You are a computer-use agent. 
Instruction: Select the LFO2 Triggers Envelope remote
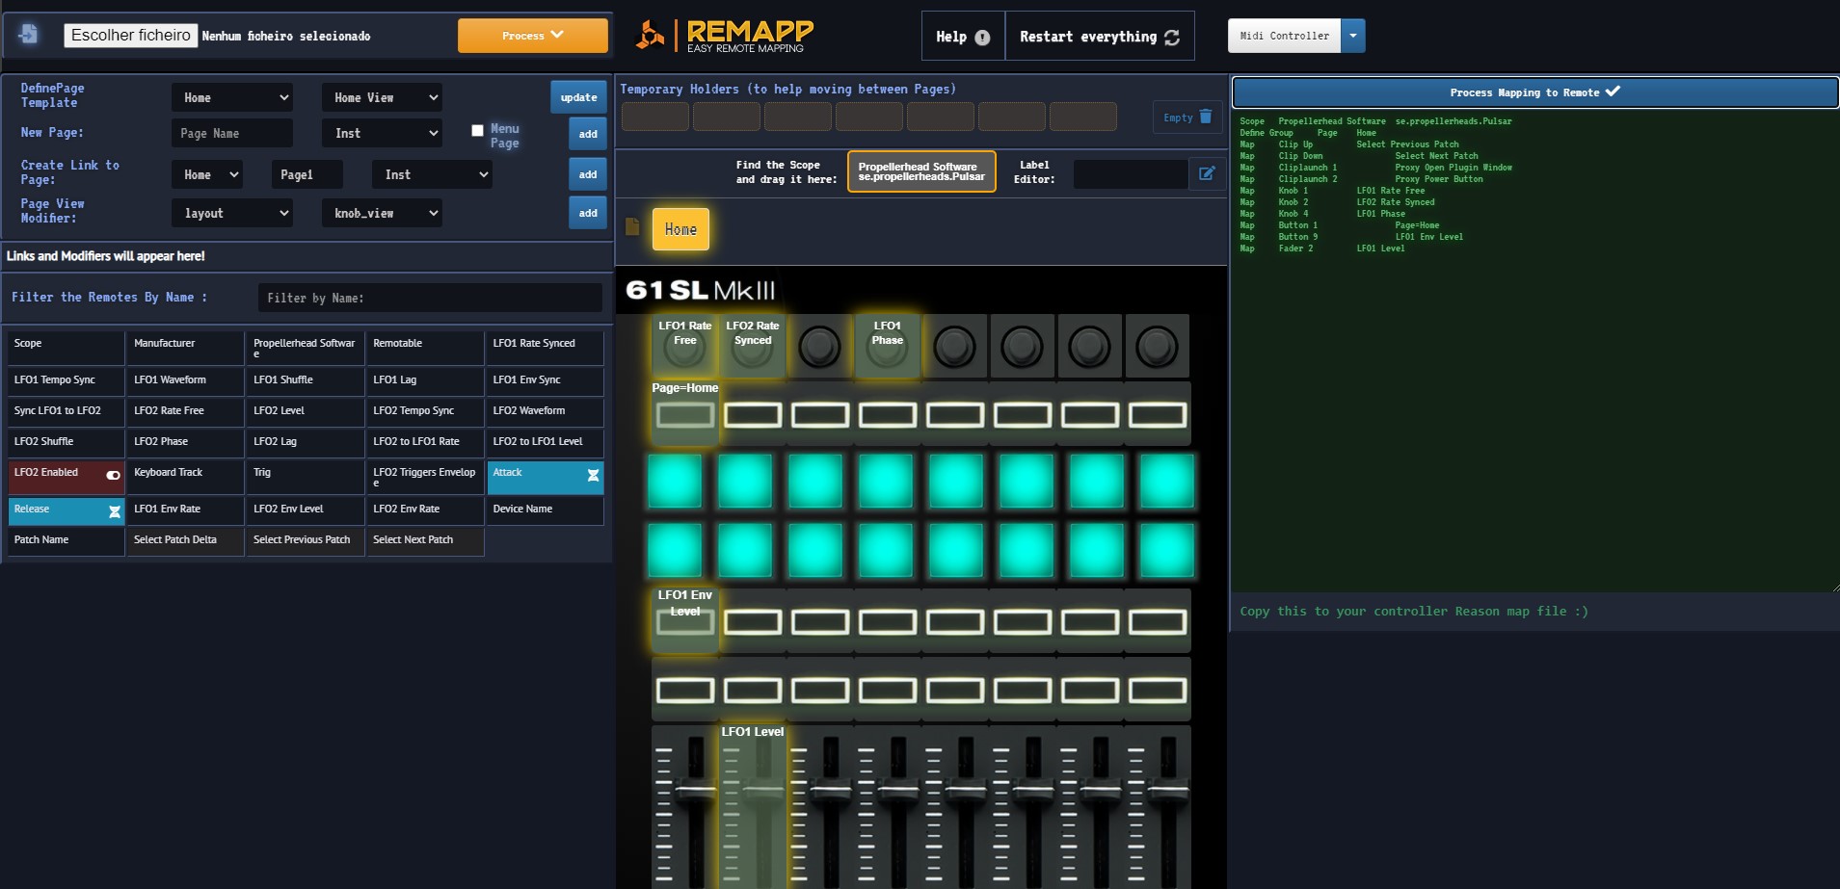tap(424, 477)
